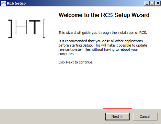
Task: Click the 'RCS Setup' window title text
Action: (x=16, y=3)
